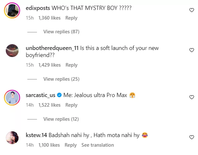Open the sarcastic_us username link

coord(40,95)
